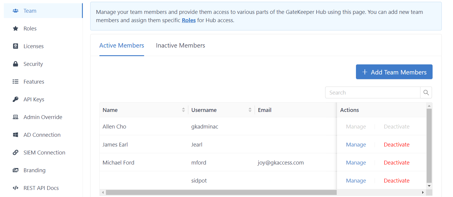The height and width of the screenshot is (197, 453).
Task: Click the Security padlock icon
Action: tap(15, 64)
